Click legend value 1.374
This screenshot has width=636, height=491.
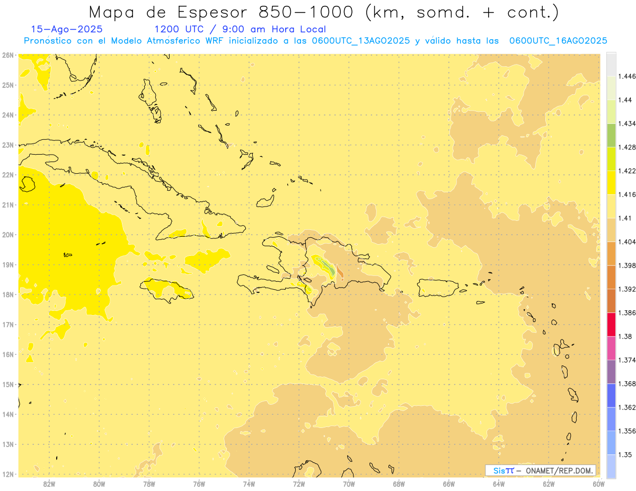pyautogui.click(x=627, y=360)
